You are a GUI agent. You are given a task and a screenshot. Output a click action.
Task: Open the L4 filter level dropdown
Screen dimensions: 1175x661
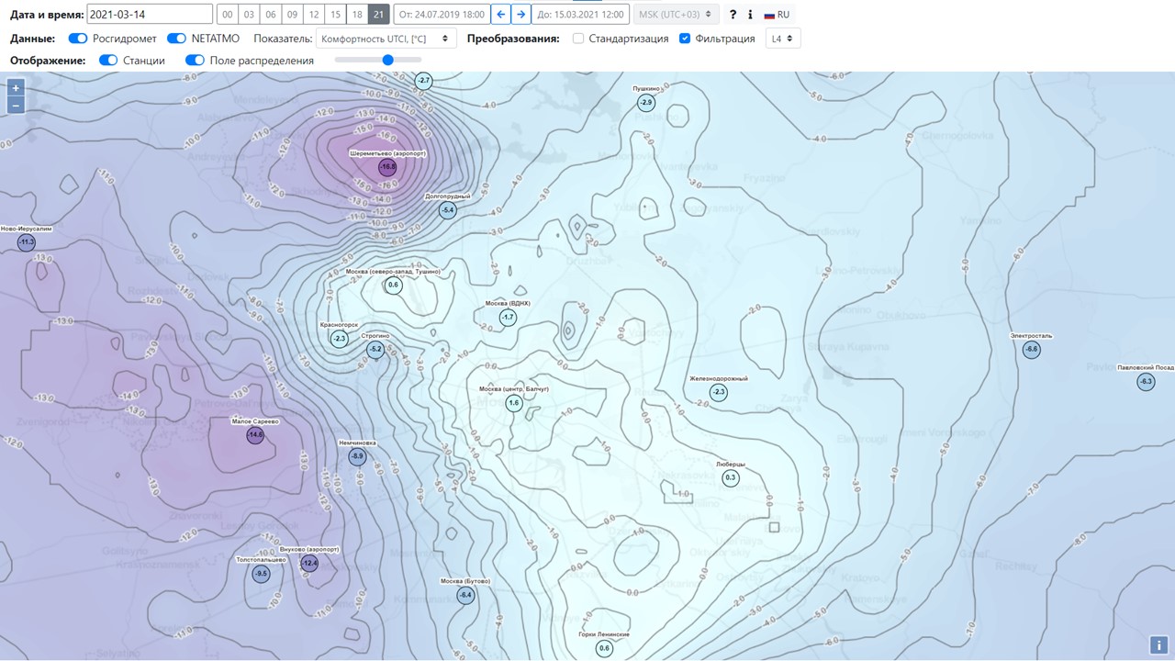[x=782, y=39]
